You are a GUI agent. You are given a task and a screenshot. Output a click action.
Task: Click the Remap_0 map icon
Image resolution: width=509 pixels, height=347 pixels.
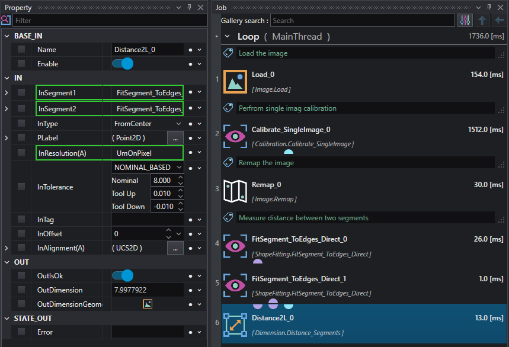235,191
